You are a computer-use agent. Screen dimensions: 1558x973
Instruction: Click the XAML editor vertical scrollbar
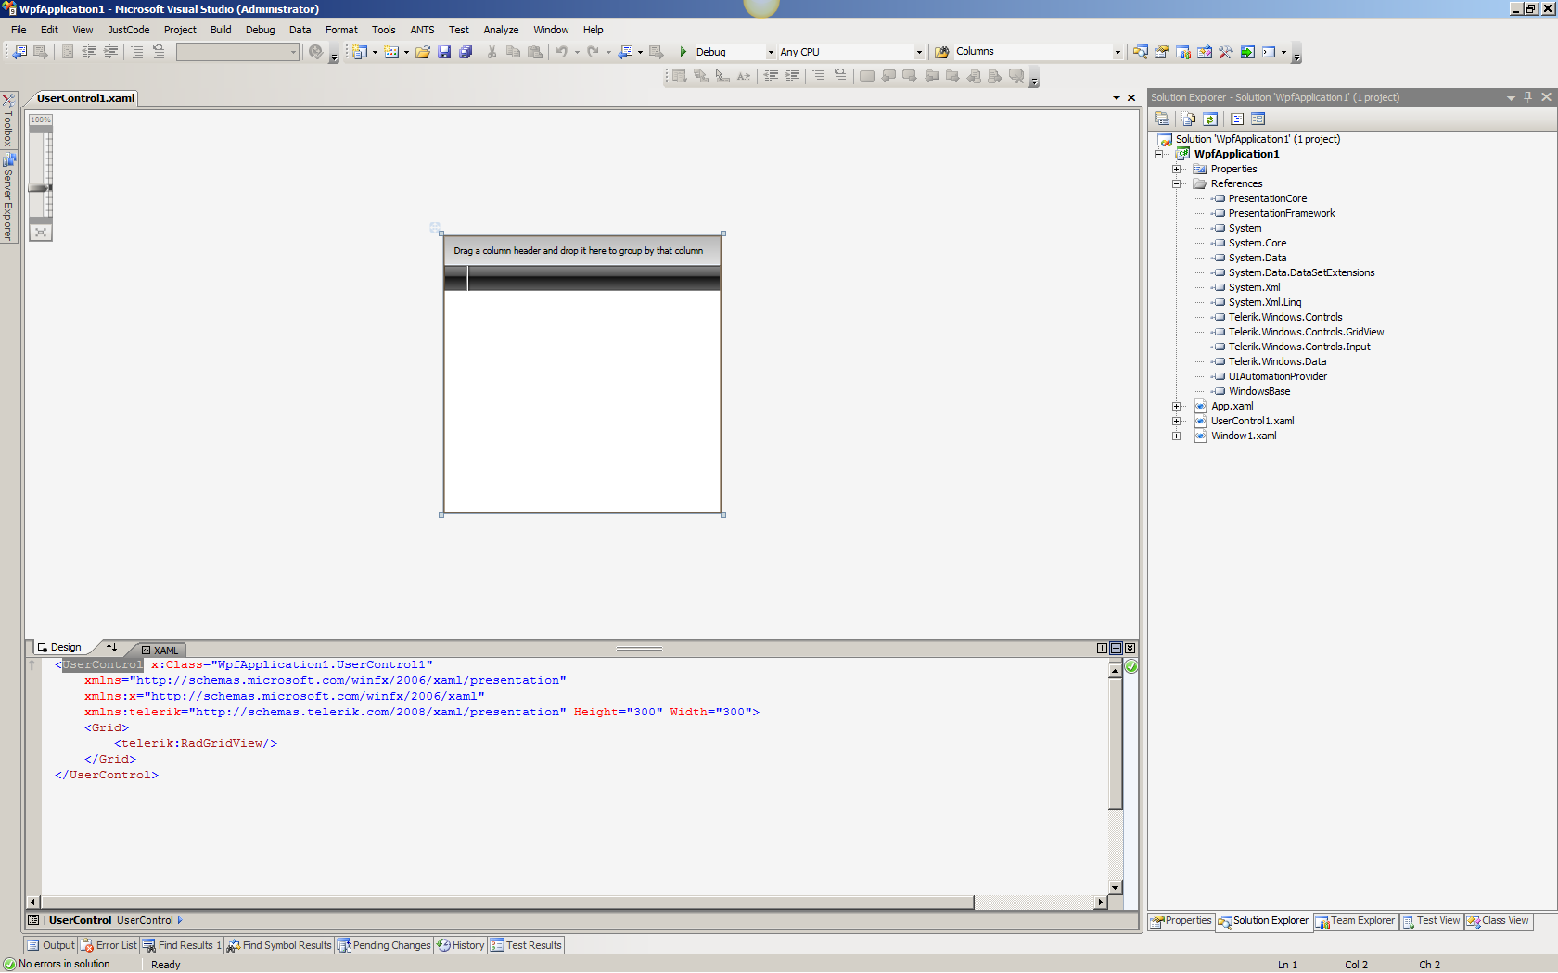(1116, 777)
